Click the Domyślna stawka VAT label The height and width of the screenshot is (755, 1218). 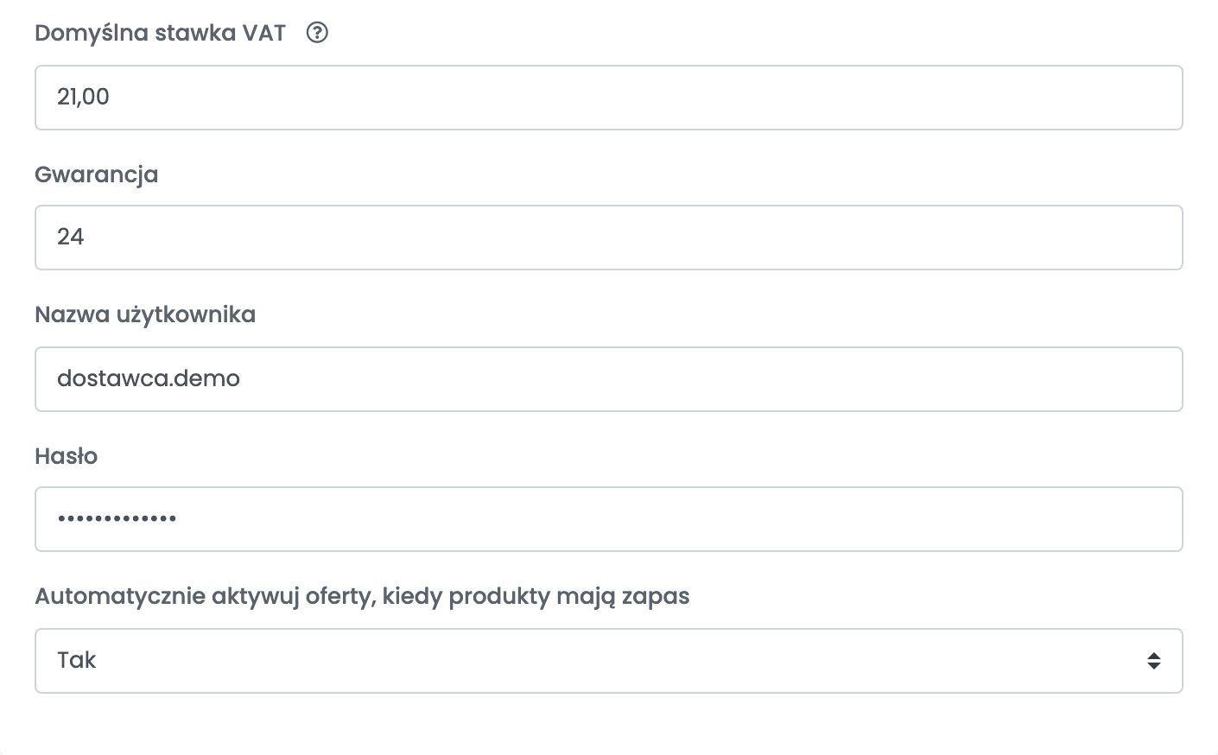160,33
